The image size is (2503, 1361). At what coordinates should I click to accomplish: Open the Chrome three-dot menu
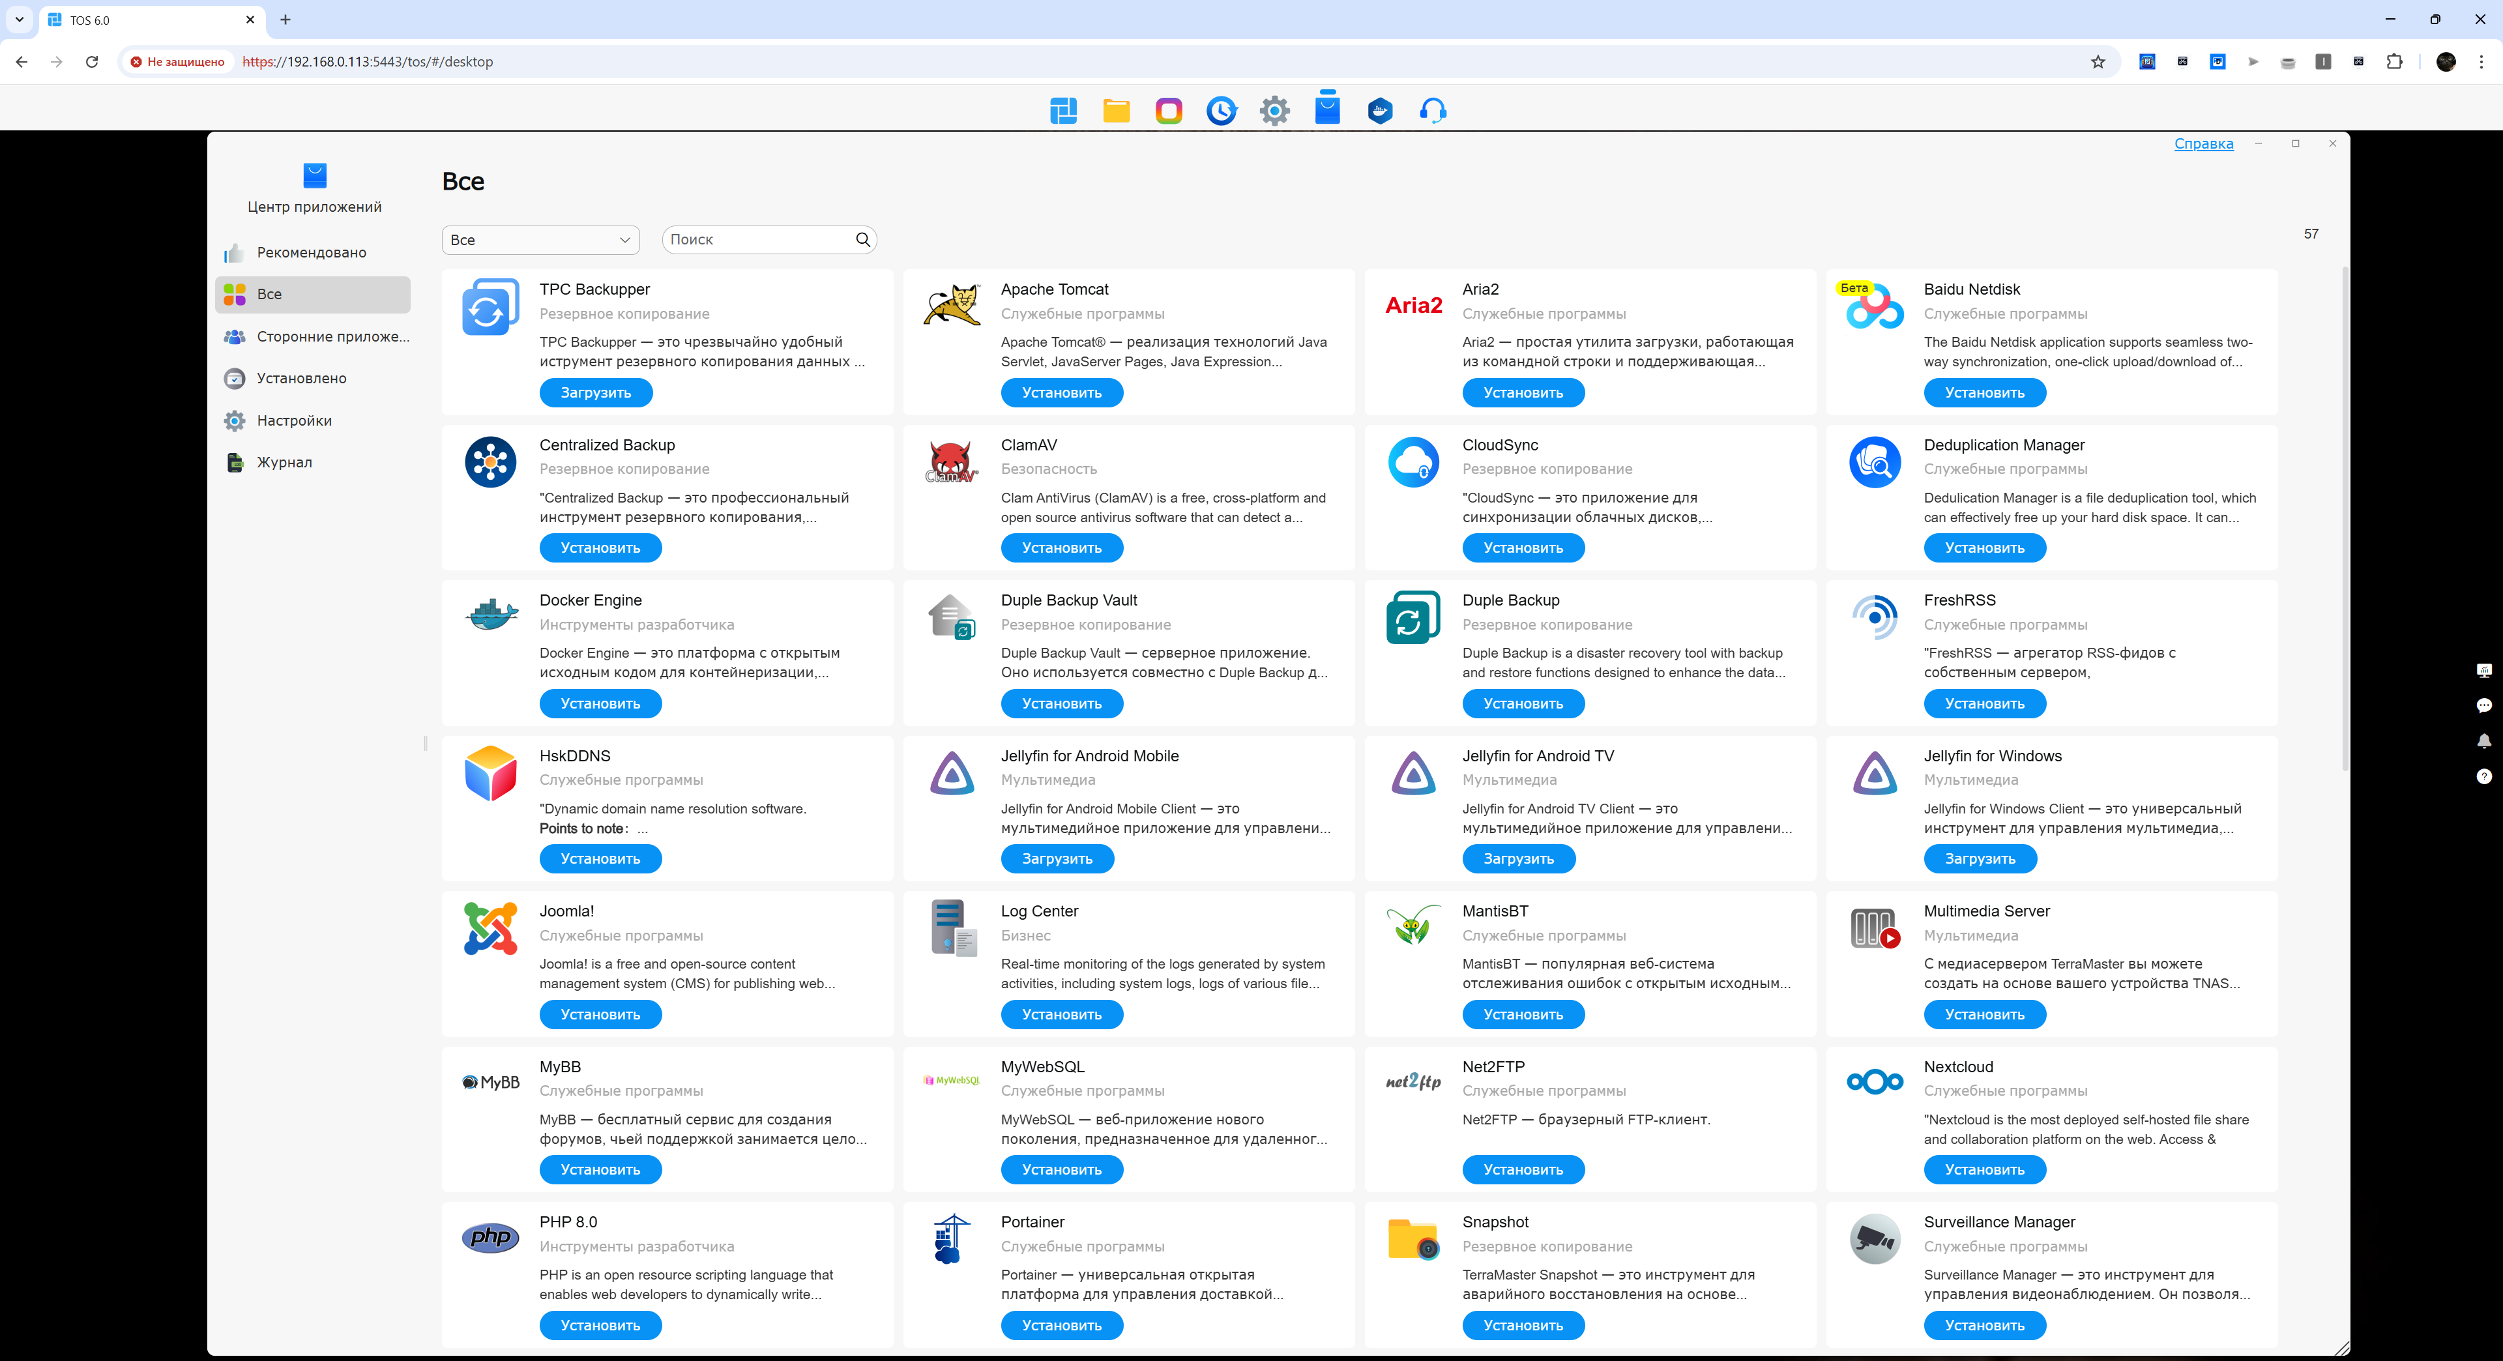click(x=2481, y=61)
